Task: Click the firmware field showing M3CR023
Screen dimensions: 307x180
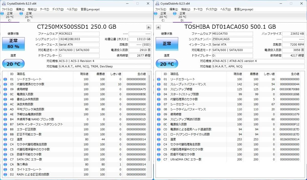Action: click(x=79, y=34)
